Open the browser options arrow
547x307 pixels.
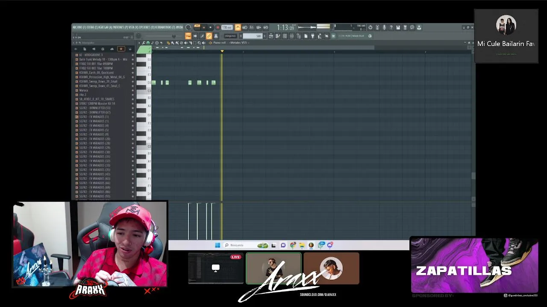(x=74, y=43)
